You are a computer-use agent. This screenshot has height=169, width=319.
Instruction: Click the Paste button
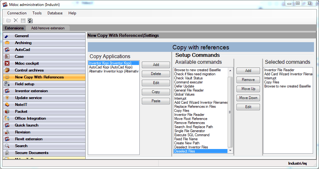coord(156,101)
